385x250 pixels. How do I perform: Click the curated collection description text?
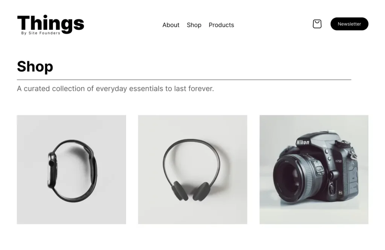point(115,89)
